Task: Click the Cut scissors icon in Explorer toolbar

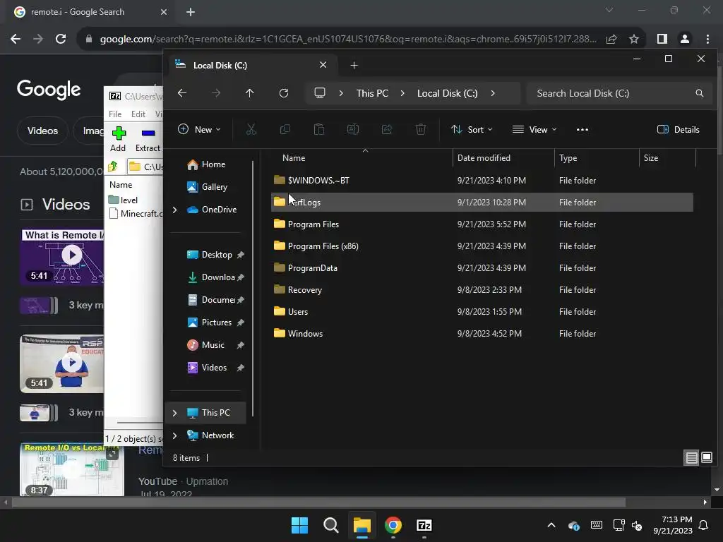Action: 251,130
